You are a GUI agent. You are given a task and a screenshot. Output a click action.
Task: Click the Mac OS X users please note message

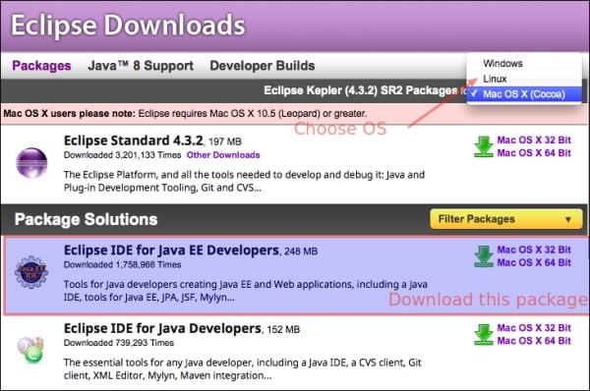pyautogui.click(x=185, y=114)
